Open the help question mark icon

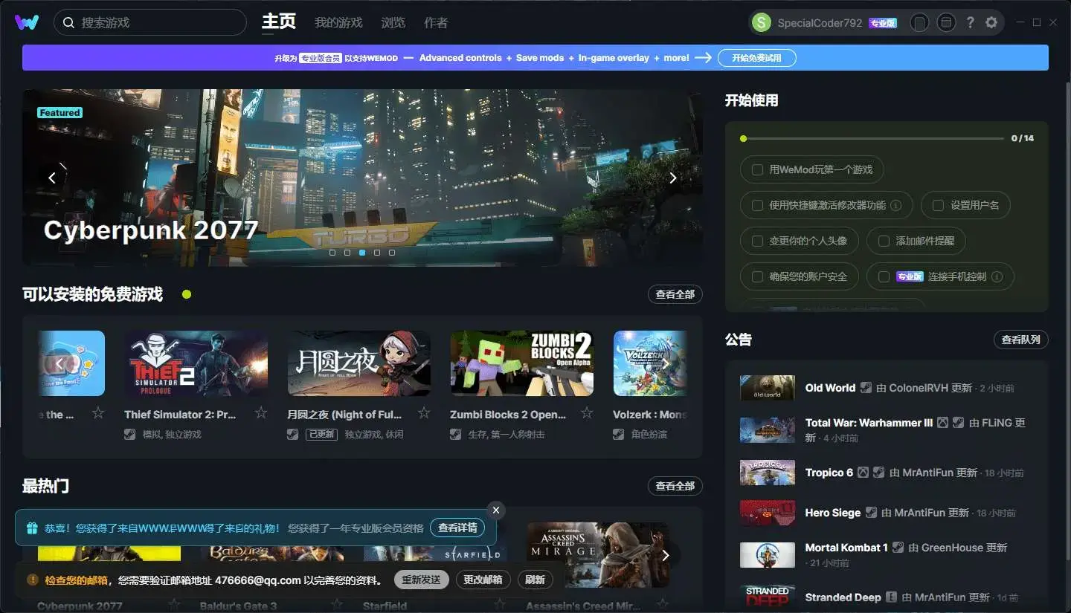pos(970,22)
